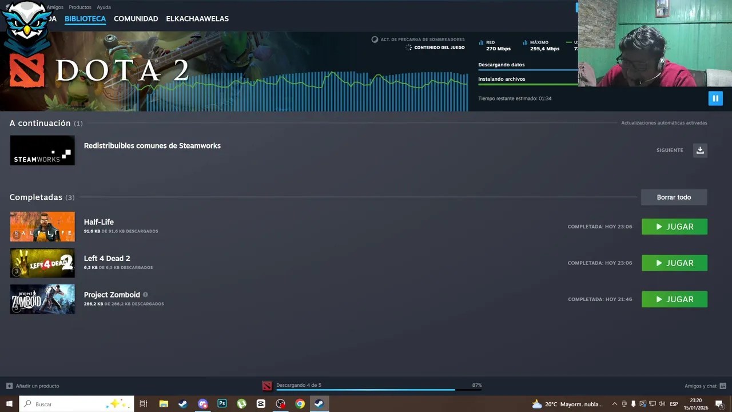Open the Amigos y chat icon

(723, 386)
